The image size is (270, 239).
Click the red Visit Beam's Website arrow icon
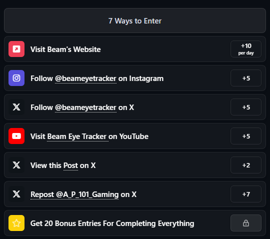16,49
